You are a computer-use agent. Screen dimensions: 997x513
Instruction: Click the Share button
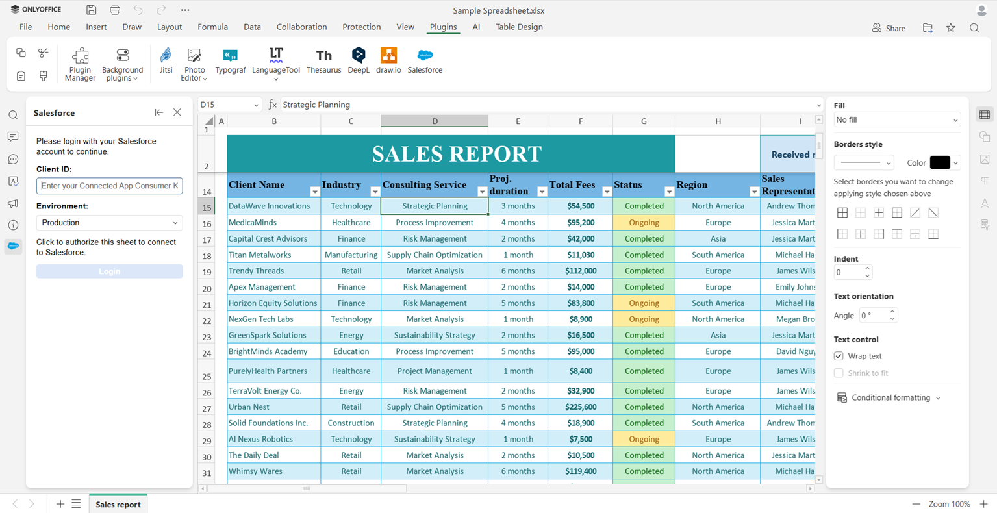click(x=889, y=28)
